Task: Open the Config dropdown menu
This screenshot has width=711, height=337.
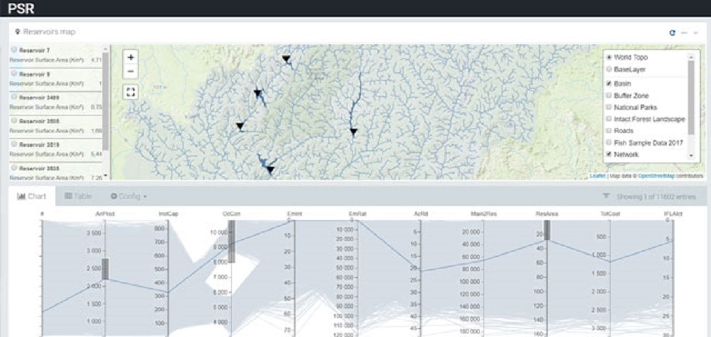Action: 128,197
